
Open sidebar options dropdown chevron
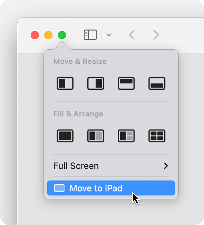click(109, 35)
